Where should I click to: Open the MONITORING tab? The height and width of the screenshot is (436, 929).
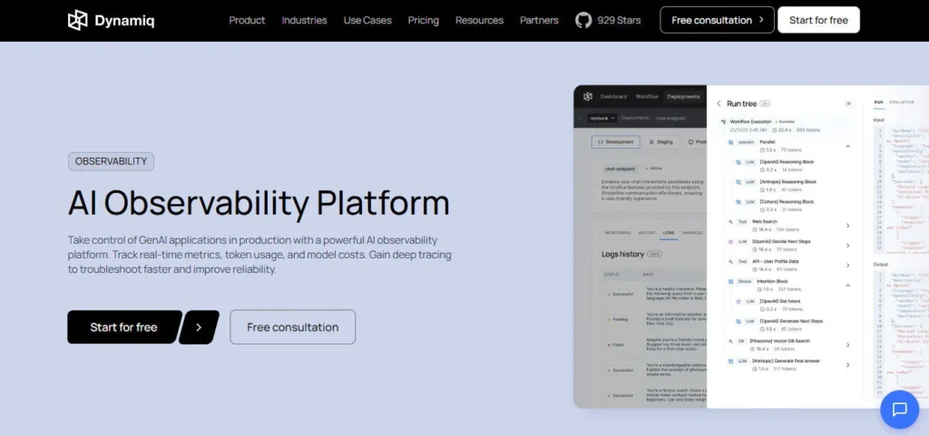tap(618, 233)
